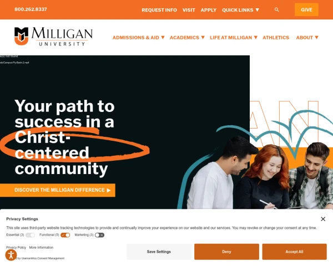This screenshot has width=333, height=266.
Task: Open the About dropdown menu
Action: [x=307, y=38]
